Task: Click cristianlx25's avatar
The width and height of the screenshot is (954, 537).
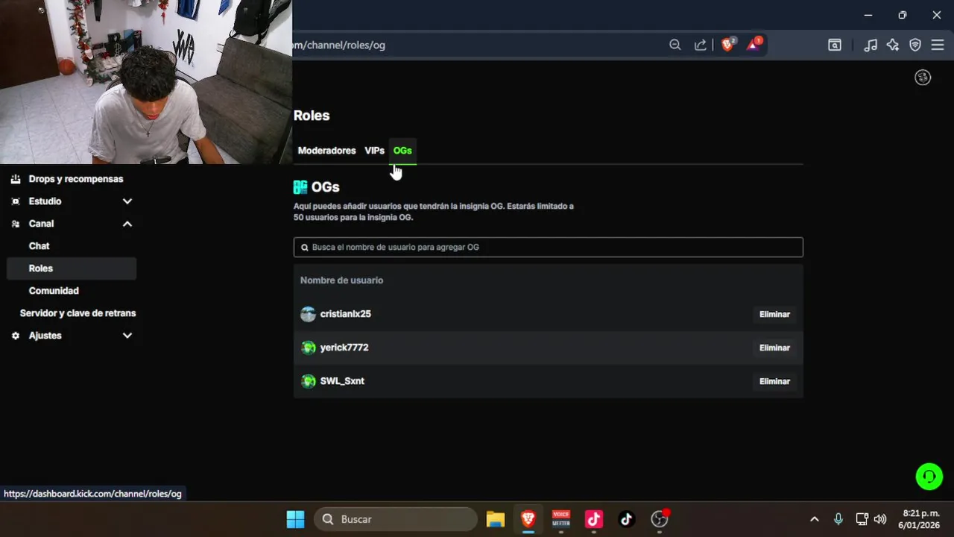Action: 308,314
